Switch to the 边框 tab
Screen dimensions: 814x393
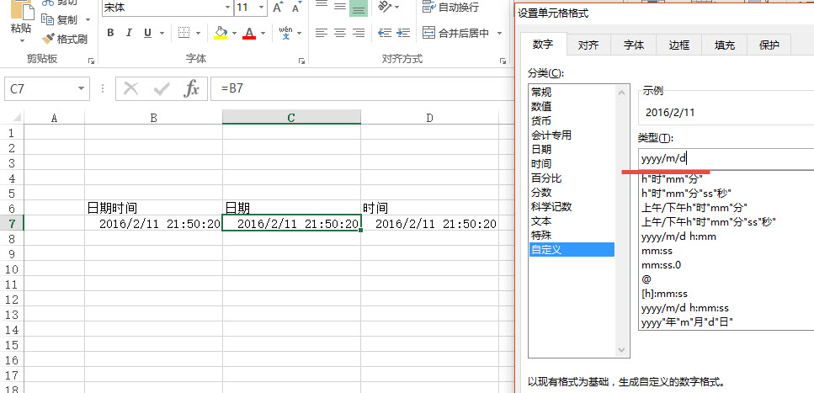pos(678,45)
